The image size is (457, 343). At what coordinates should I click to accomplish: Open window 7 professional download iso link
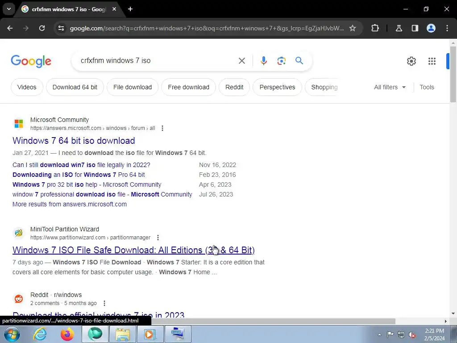pyautogui.click(x=102, y=194)
